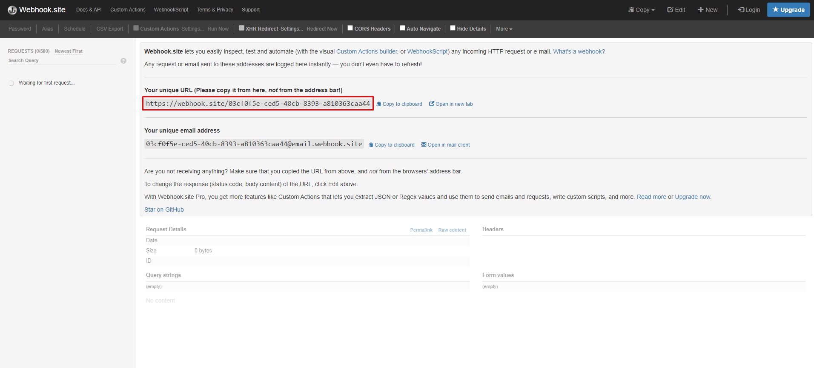The width and height of the screenshot is (814, 368).
Task: Select the unique email address text
Action: click(254, 144)
